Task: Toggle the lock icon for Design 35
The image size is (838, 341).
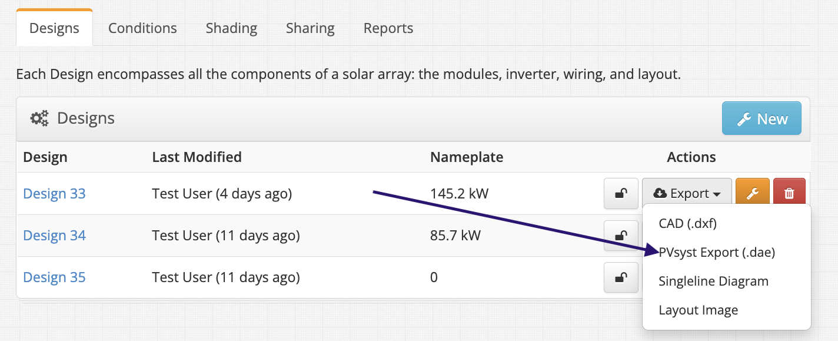Action: pos(621,277)
